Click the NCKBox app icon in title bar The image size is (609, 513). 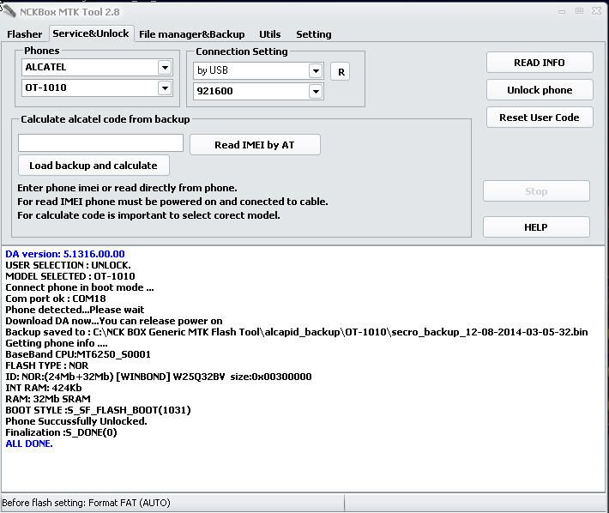coord(9,11)
